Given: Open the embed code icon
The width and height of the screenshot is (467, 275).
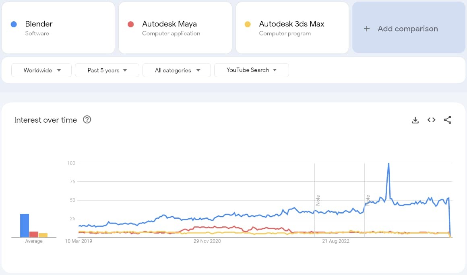Looking at the screenshot, I should click(431, 120).
